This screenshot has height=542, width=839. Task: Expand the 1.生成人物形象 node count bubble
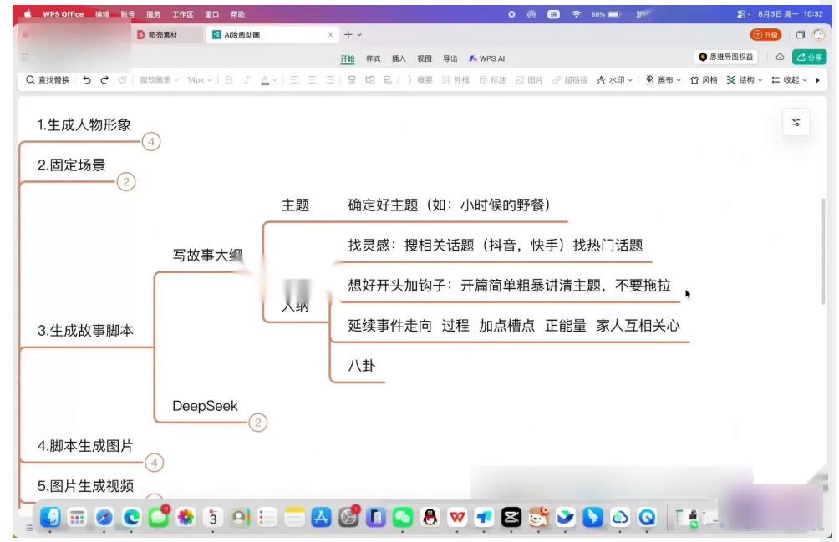pyautogui.click(x=151, y=142)
